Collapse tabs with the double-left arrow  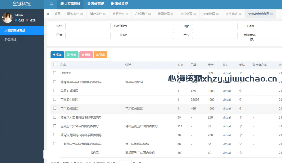(48, 14)
